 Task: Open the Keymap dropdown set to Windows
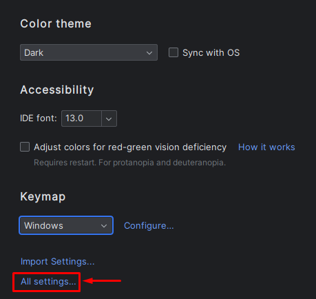[66, 225]
